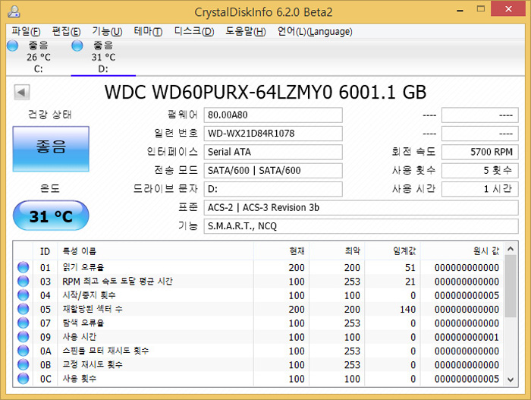Open the 언어(L)(Language) menu

click(x=315, y=32)
